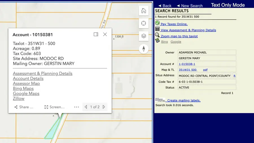Click 'Taxlot - 351W31 - 500' popup text
The image size is (254, 143).
34,43
